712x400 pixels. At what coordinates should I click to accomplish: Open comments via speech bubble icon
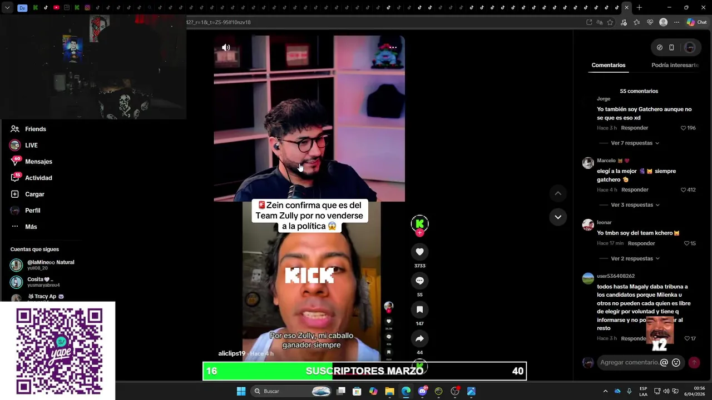(x=420, y=281)
